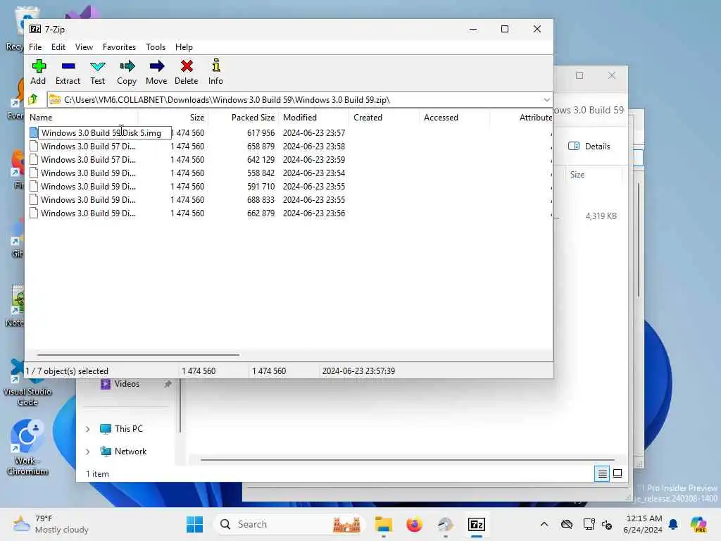Select file icon with packed size 658 879
The image size is (721, 541).
click(x=34, y=147)
